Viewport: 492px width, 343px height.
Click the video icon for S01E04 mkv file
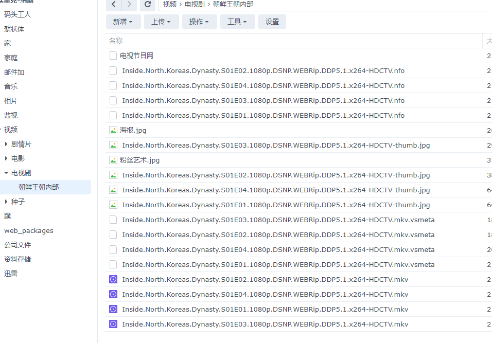[x=113, y=294]
